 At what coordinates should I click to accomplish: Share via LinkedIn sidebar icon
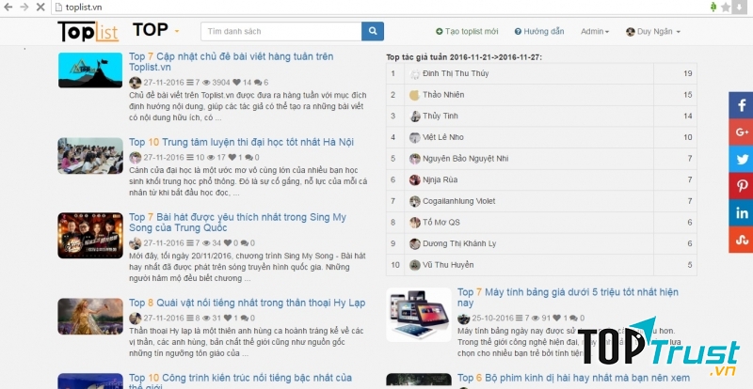point(741,213)
